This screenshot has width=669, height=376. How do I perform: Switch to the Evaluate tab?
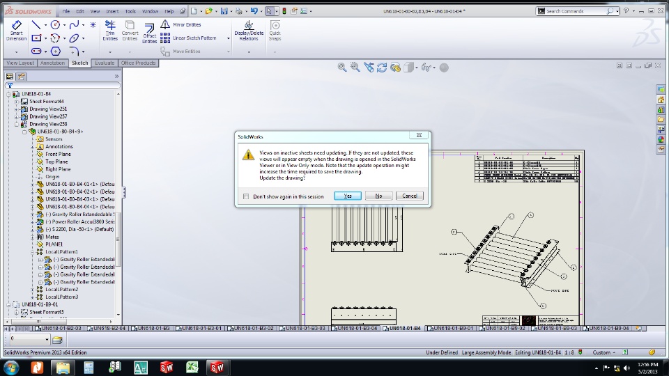point(105,63)
